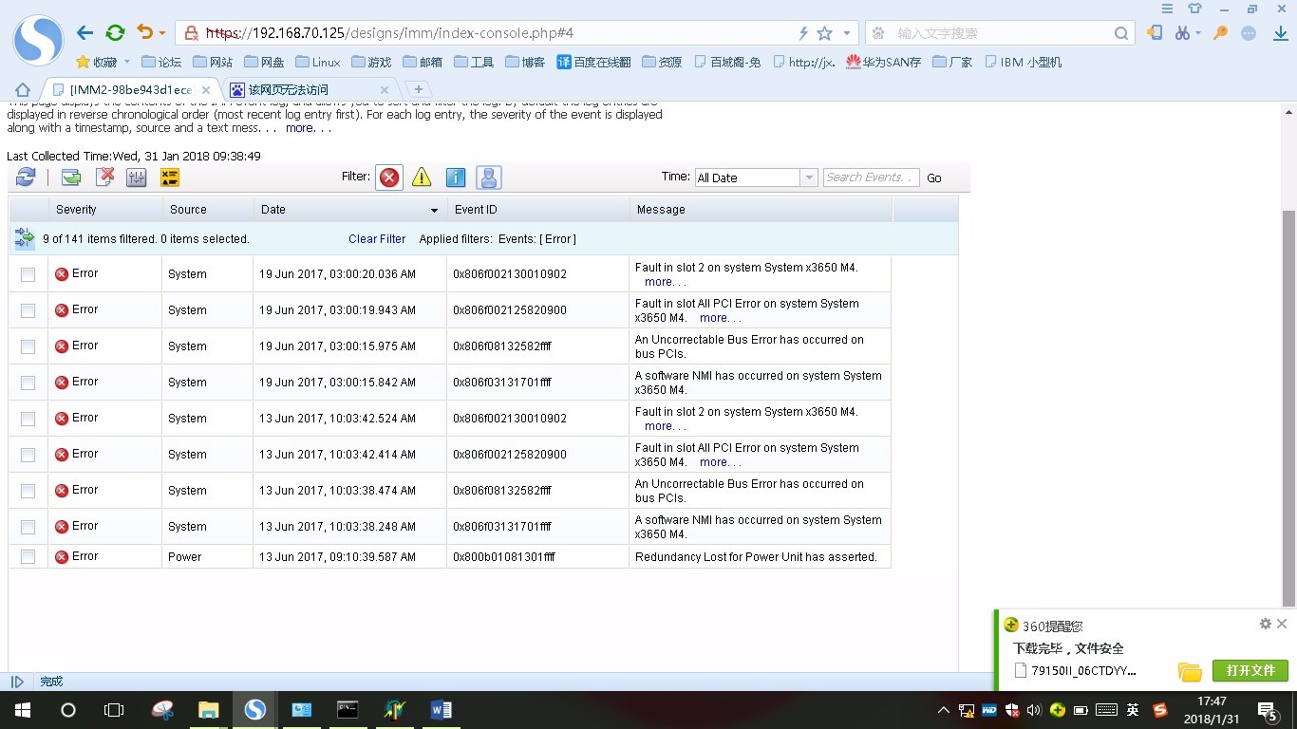Switch to the 该网页无法访问 tab

(310, 89)
